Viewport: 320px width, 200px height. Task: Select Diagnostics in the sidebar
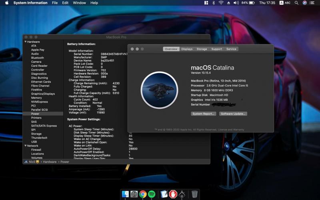39,74
